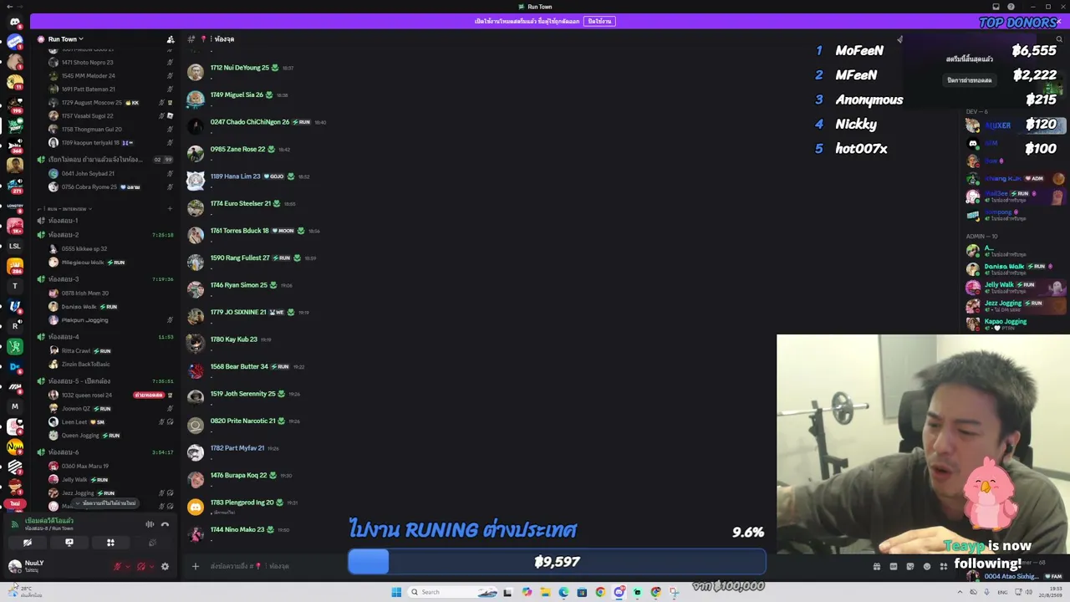Image resolution: width=1070 pixels, height=602 pixels.
Task: Toggle microphone mute in user panel
Action: tap(117, 567)
